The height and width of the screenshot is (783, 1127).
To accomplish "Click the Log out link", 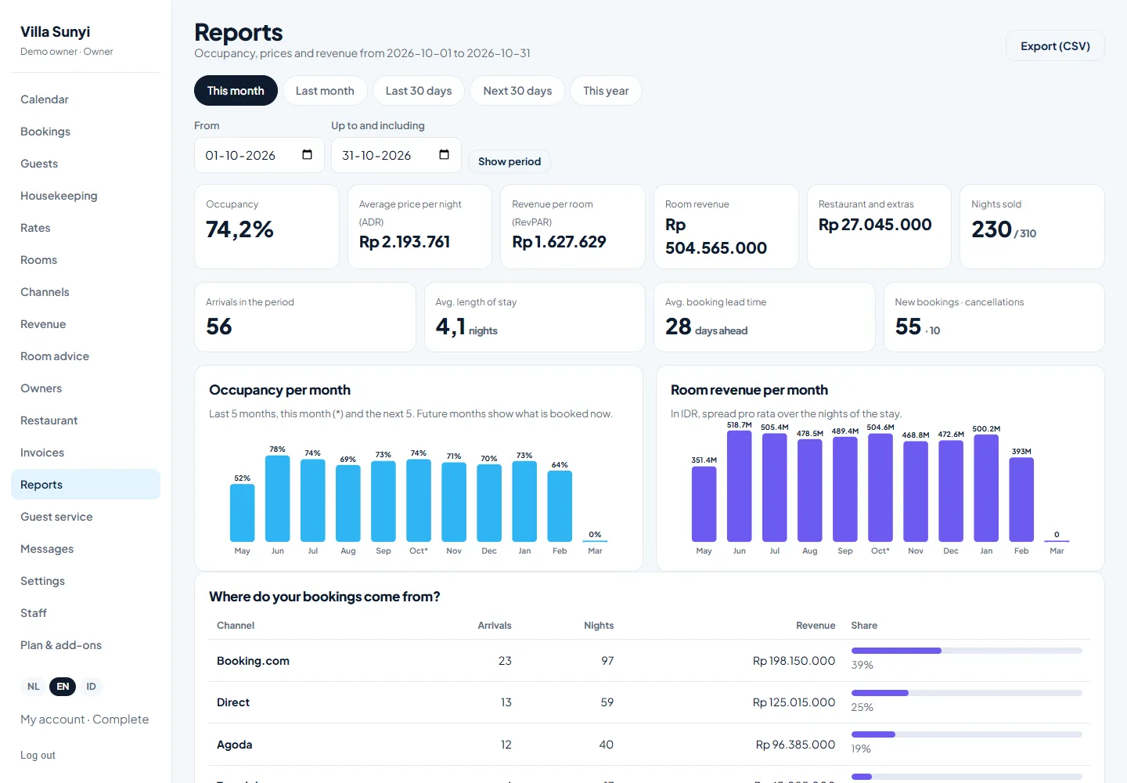I will pyautogui.click(x=38, y=756).
